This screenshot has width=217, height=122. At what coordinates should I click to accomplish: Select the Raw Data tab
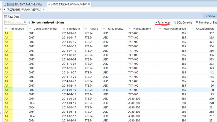tap(12, 17)
